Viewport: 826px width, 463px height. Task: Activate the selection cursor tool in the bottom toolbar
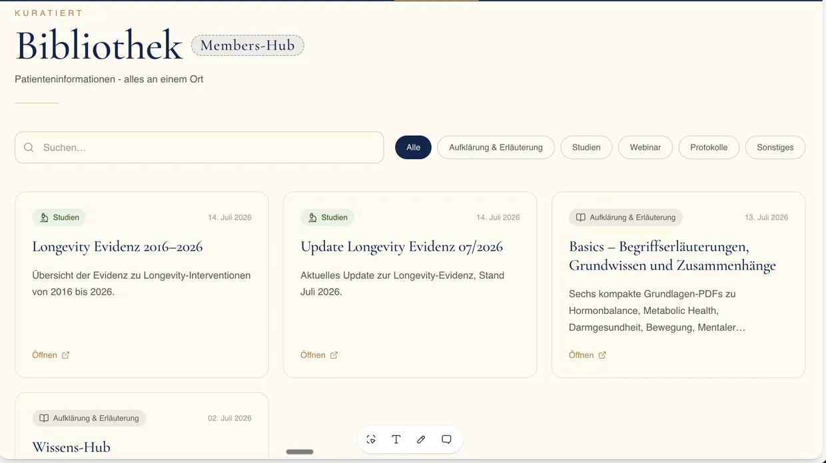[371, 439]
